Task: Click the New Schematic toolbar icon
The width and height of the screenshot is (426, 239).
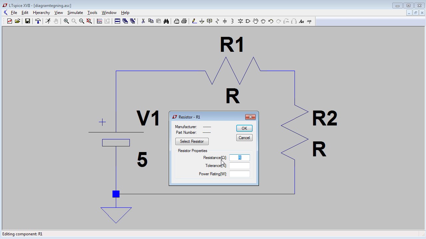Action: coord(10,21)
